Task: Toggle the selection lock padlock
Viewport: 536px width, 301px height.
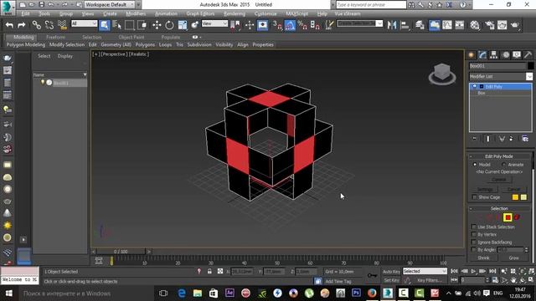Action: click(209, 271)
